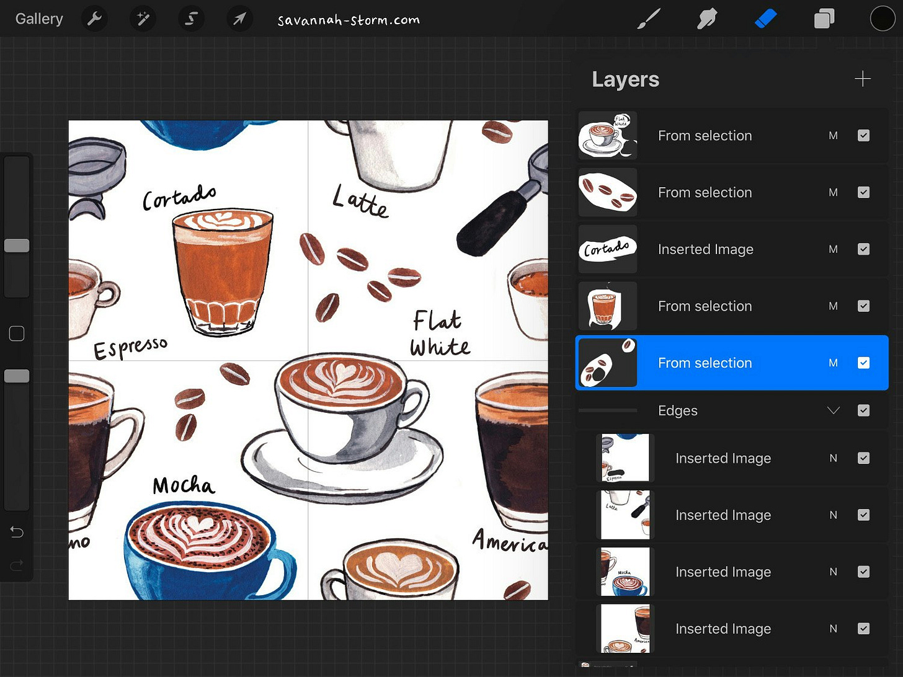Open blend mode menu via M on selected layer
Image resolution: width=903 pixels, height=677 pixels.
click(834, 363)
